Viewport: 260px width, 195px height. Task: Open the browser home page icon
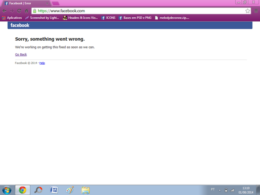click(x=26, y=11)
